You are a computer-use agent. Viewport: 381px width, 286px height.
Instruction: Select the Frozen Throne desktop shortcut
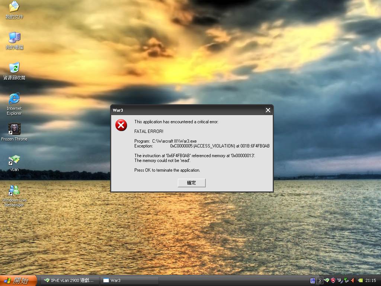pyautogui.click(x=15, y=132)
